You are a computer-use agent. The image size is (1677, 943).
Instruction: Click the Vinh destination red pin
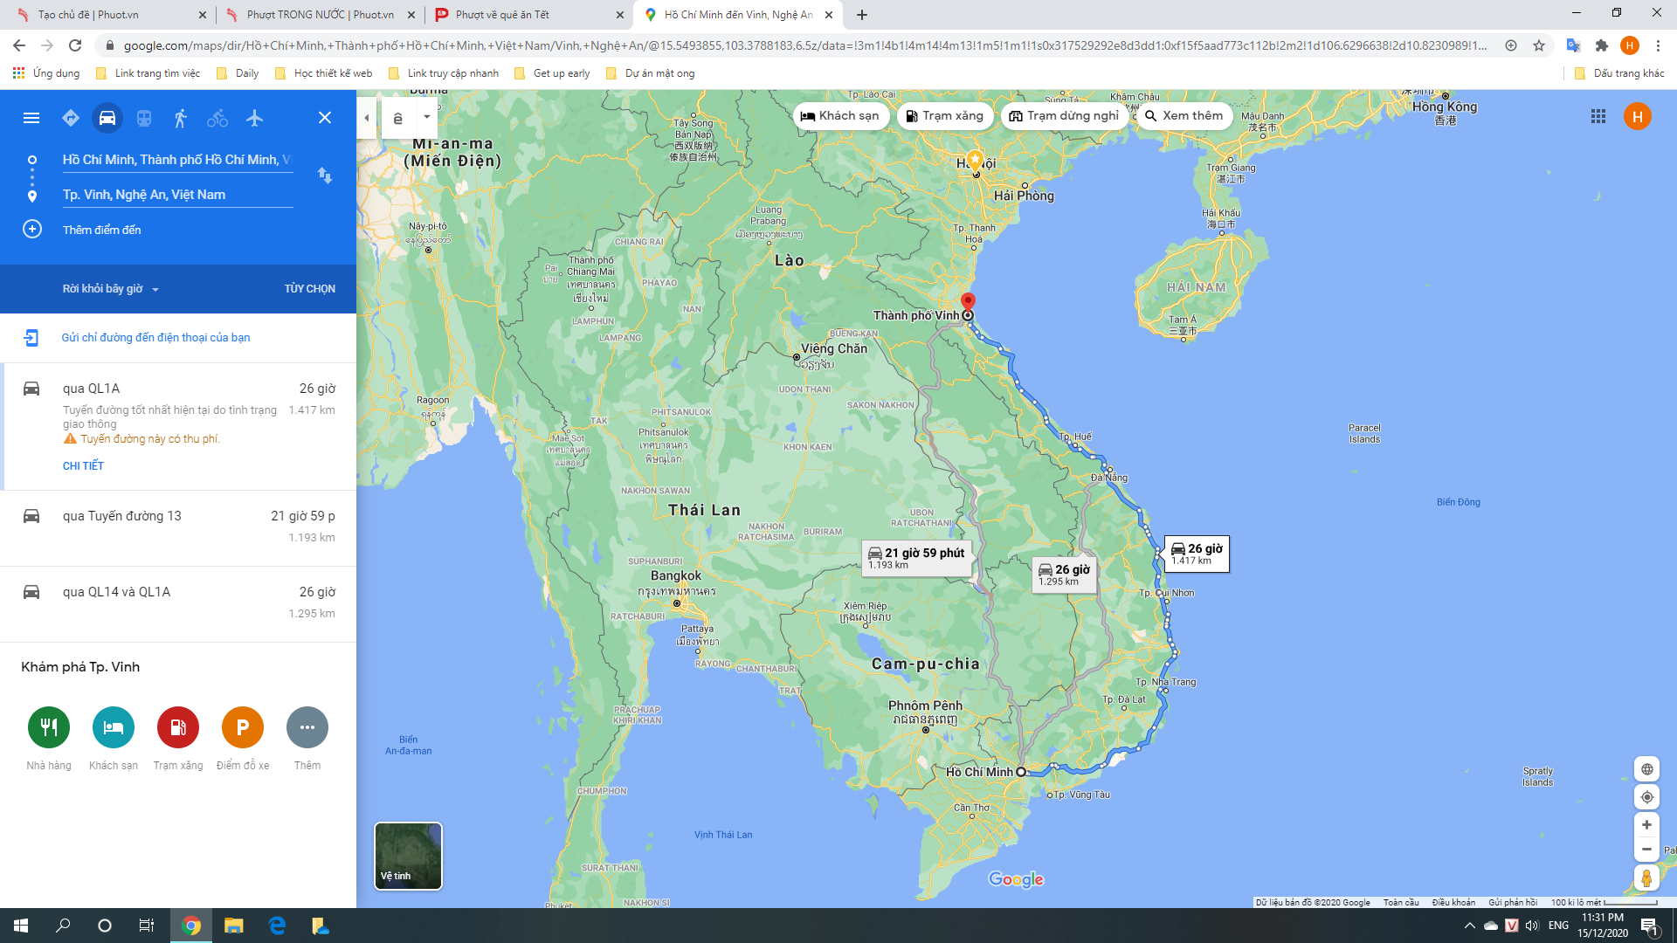pyautogui.click(x=968, y=303)
